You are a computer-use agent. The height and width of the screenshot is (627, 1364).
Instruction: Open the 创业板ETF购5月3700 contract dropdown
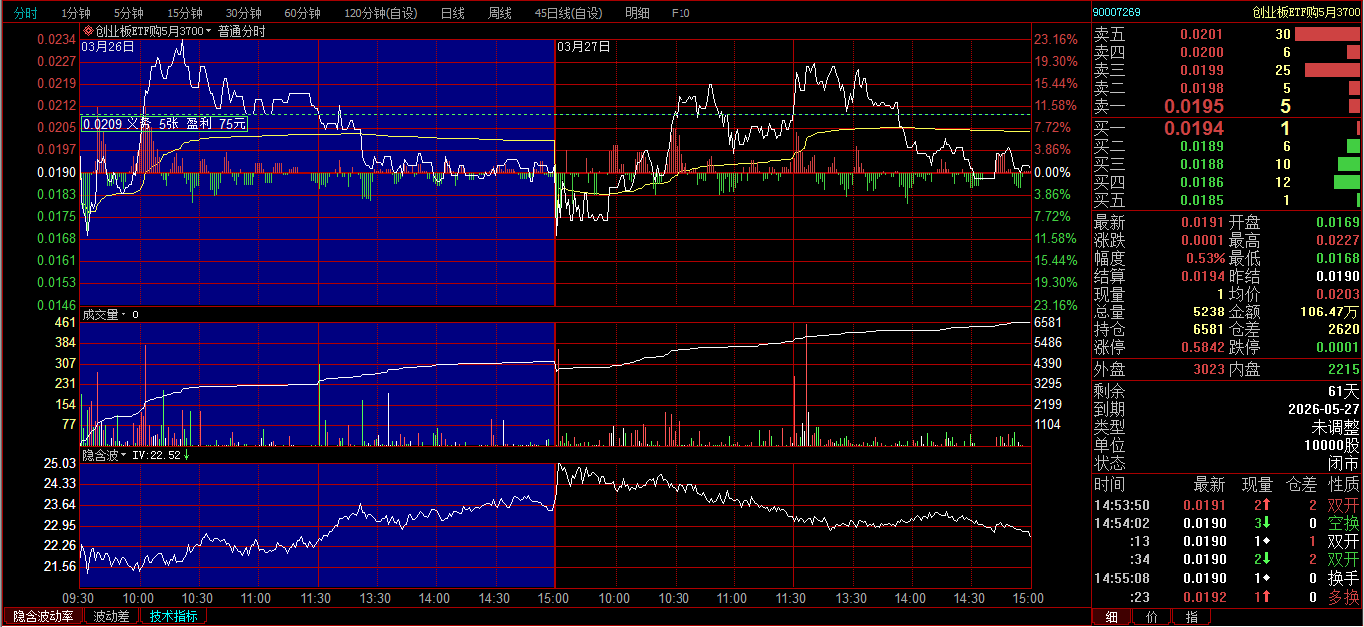209,31
